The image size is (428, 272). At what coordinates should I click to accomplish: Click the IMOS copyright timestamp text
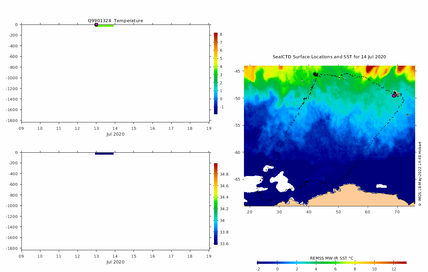point(420,173)
